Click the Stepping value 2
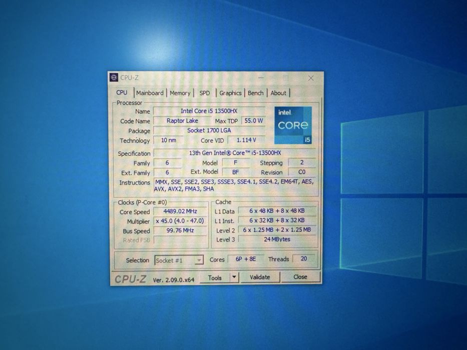Screen dimensions: 467x350 click(x=302, y=162)
